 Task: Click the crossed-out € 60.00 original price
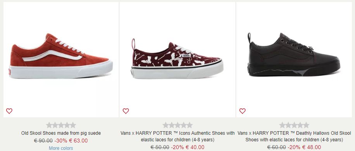point(276,147)
